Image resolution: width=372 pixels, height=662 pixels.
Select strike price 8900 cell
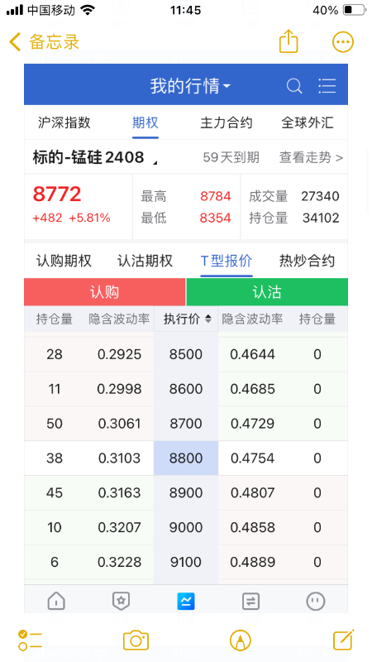tap(186, 492)
